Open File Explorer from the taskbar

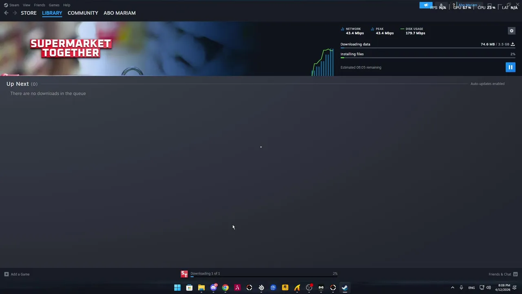pyautogui.click(x=201, y=288)
